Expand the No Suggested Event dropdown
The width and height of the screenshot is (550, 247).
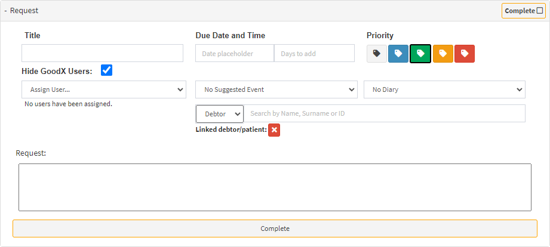pyautogui.click(x=276, y=89)
